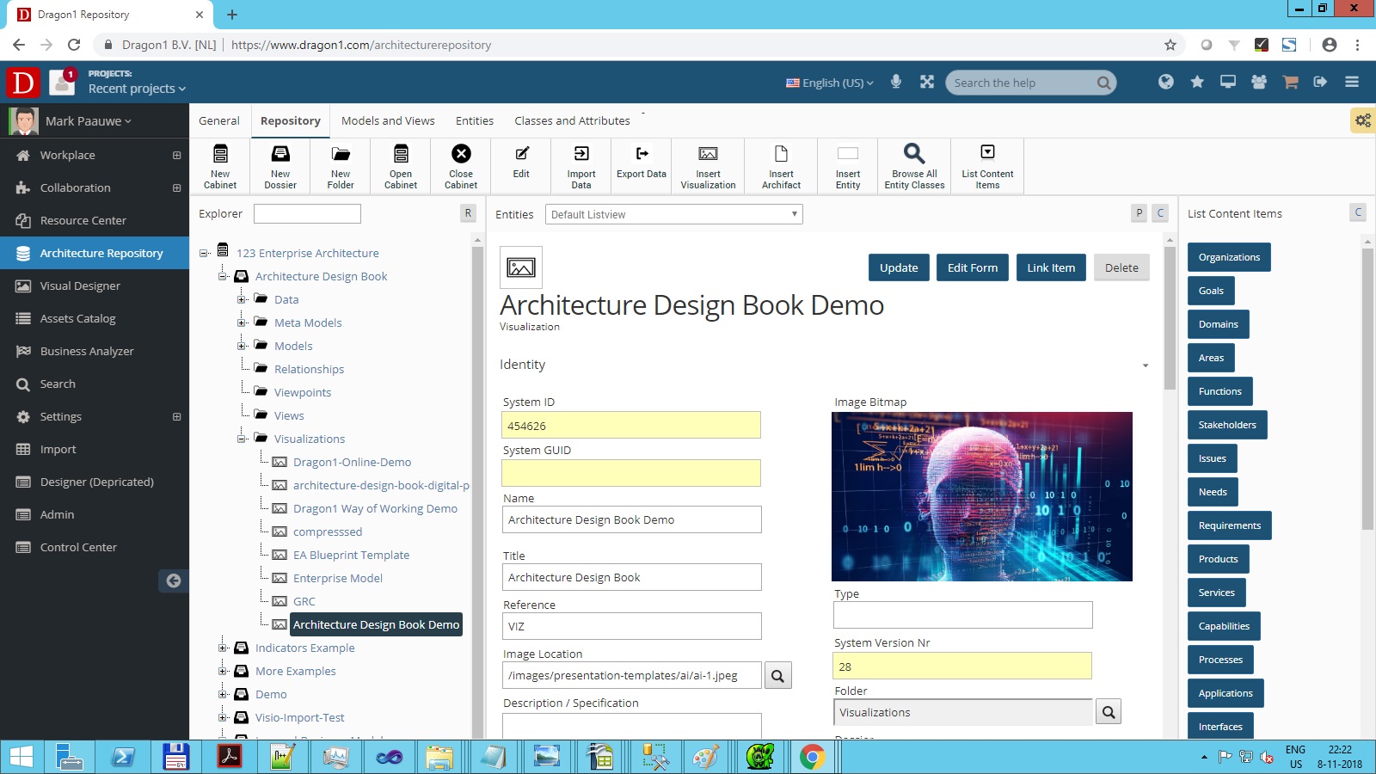The image size is (1376, 774).
Task: Click the Edit Form button
Action: (973, 267)
